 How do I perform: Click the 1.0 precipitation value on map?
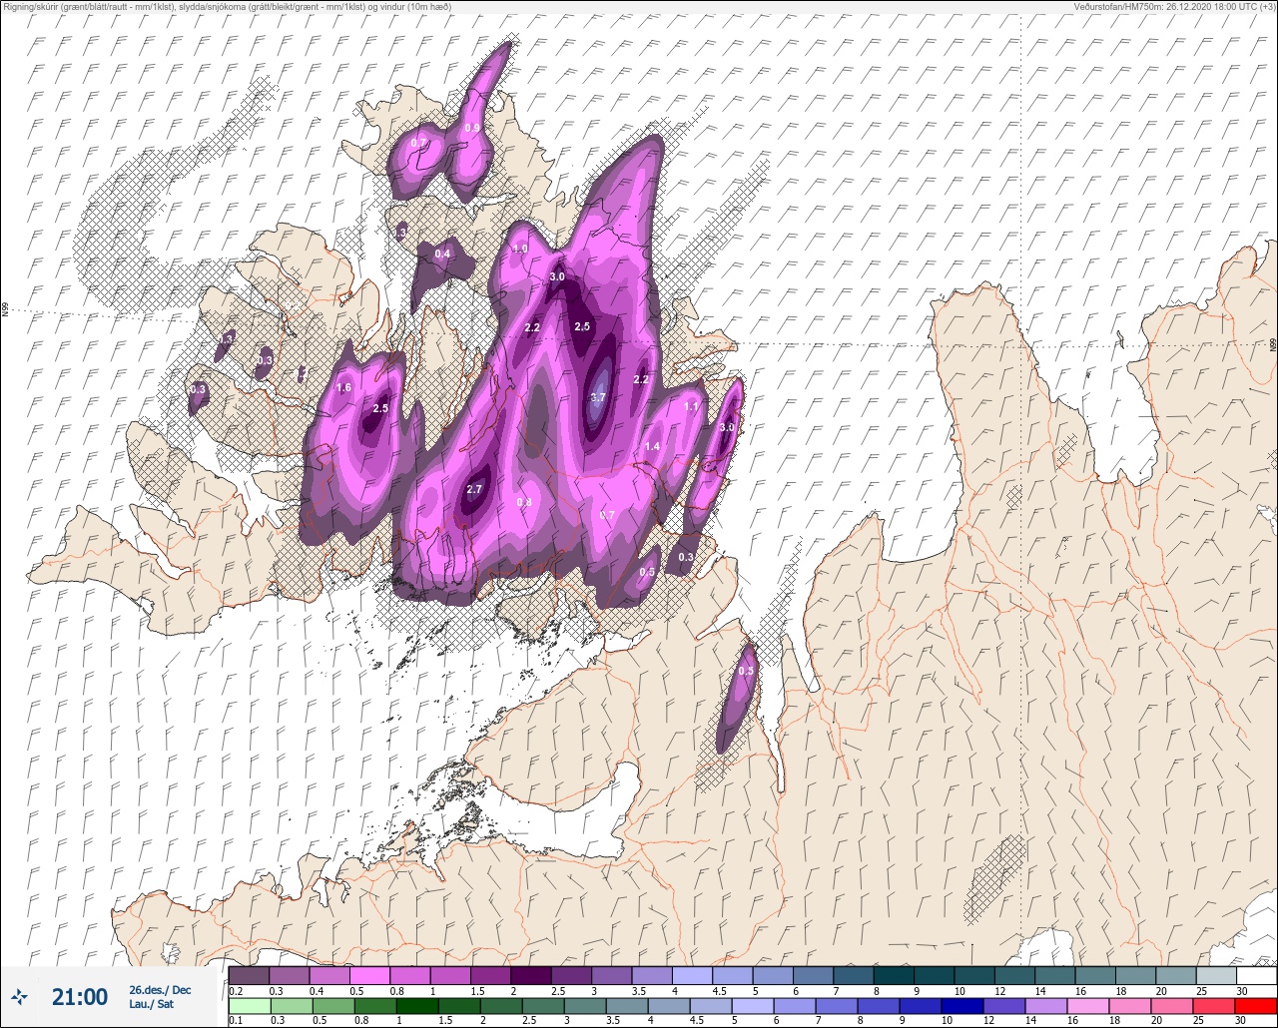click(x=520, y=249)
